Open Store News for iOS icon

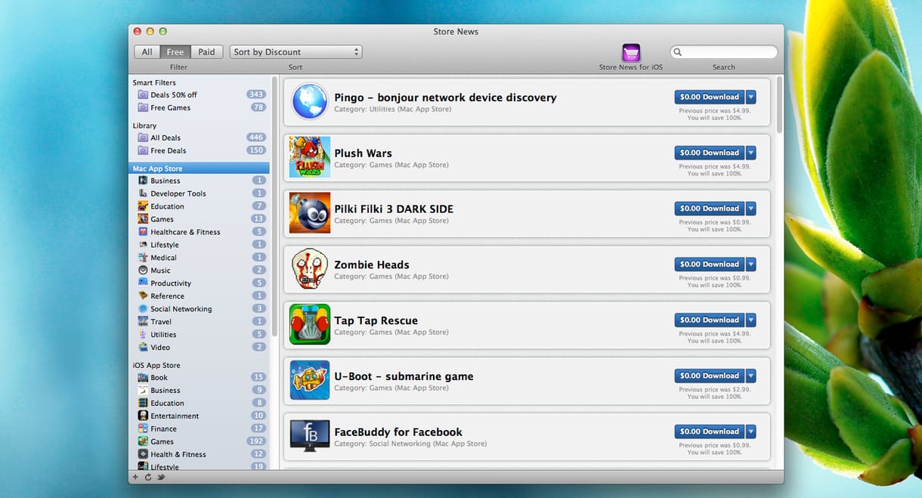630,53
